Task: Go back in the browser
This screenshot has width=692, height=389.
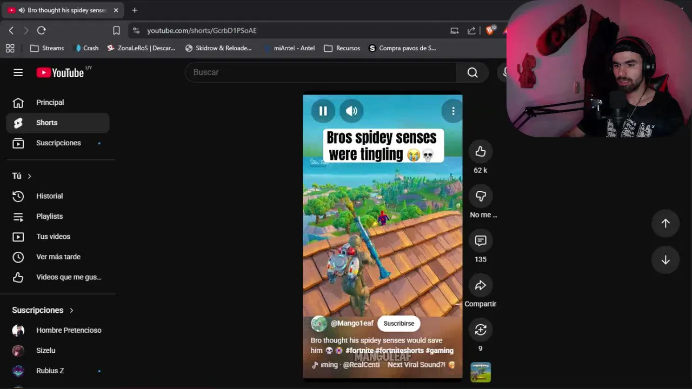Action: click(x=11, y=31)
